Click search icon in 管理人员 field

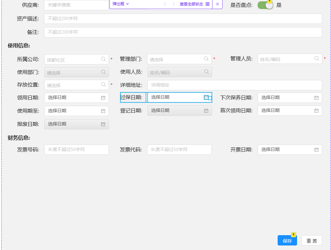pos(317,58)
